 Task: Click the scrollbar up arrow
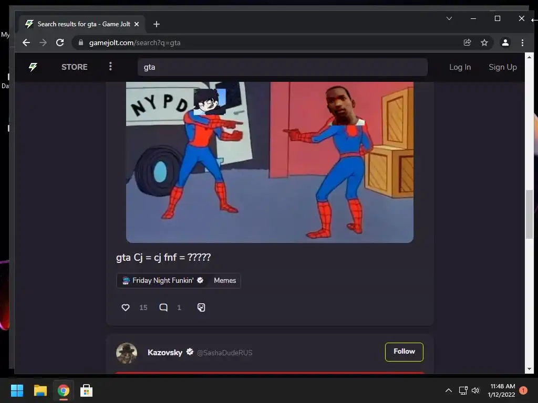[x=529, y=57]
